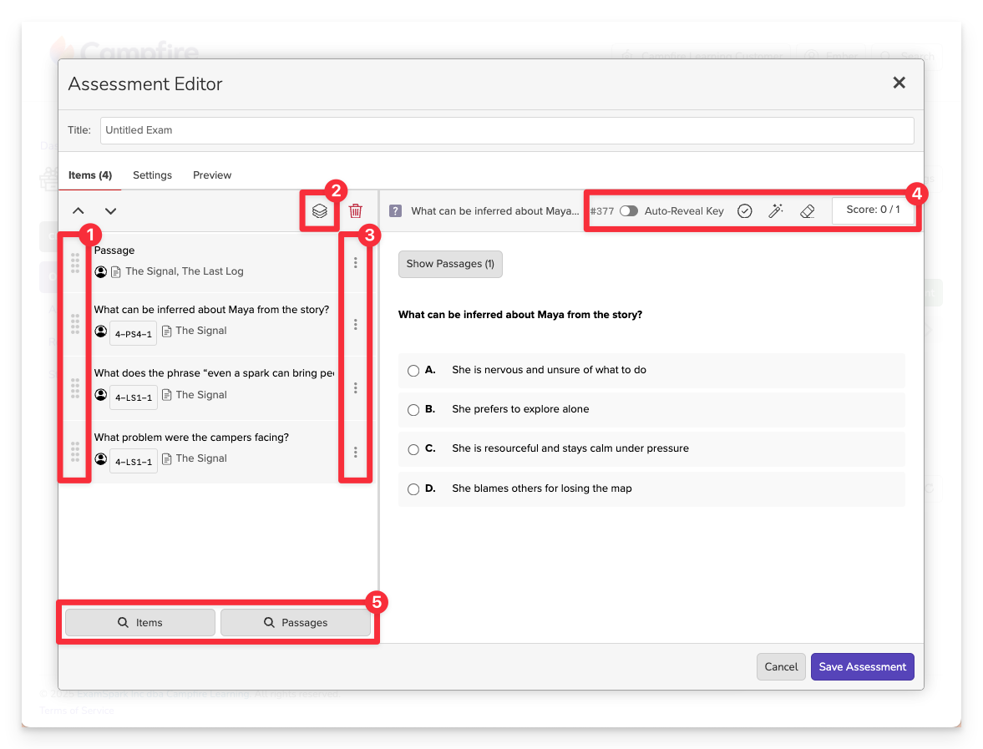
Task: Click the eraser icon in question toolbar
Action: point(807,211)
